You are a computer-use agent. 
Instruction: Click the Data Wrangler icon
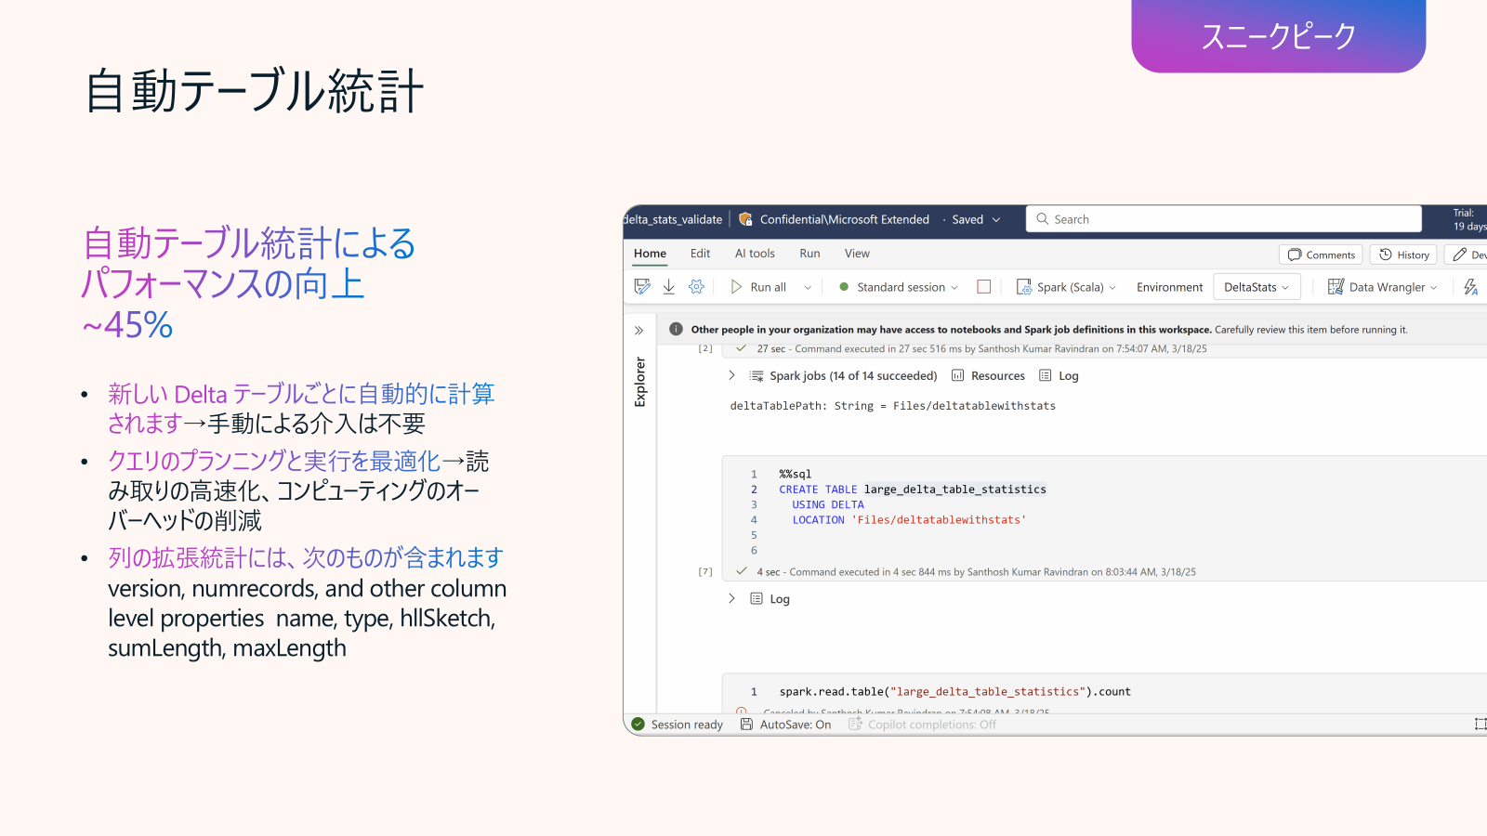coord(1336,287)
